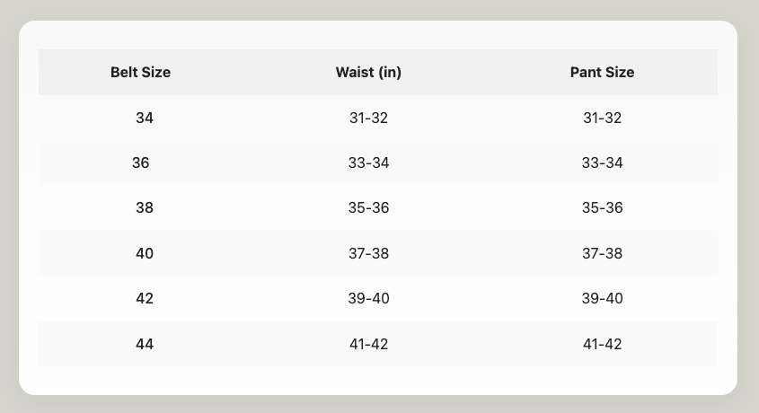Select belt size 38 cell
Screen dimensions: 759x413
click(x=145, y=208)
